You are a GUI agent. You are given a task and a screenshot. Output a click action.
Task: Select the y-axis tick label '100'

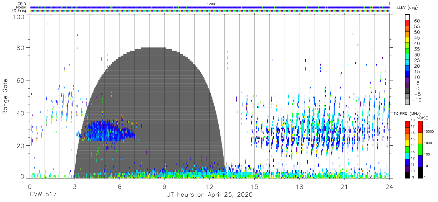(18, 16)
